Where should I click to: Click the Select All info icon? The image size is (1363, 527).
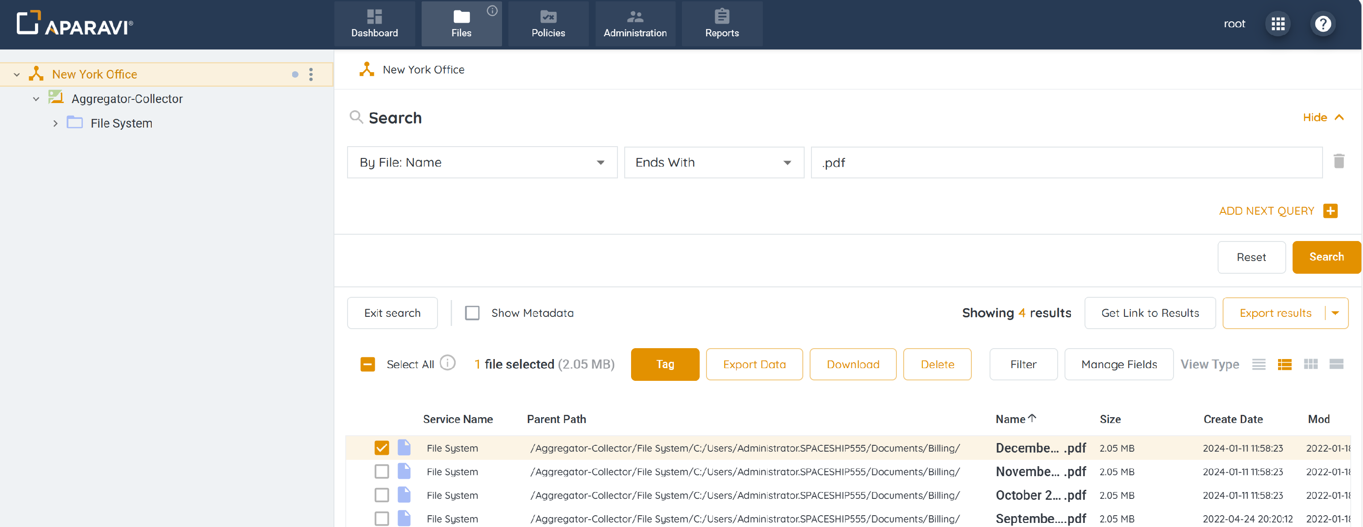click(447, 363)
